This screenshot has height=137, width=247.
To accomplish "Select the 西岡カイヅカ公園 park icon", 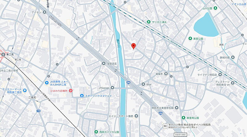I will [x=96, y=132].
